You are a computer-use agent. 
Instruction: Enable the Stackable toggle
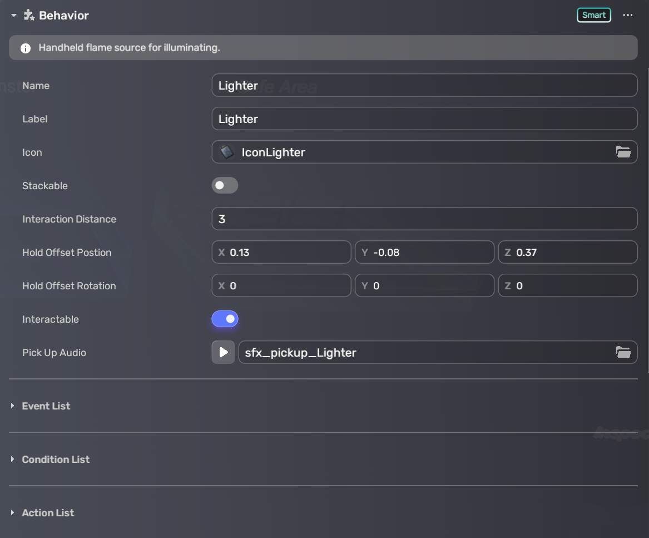point(225,185)
